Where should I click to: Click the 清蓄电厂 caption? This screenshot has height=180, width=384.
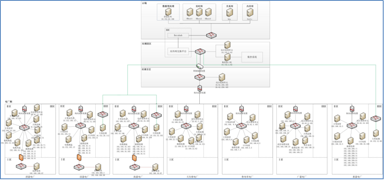coord(30,176)
